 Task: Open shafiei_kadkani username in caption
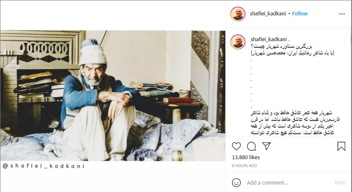click(269, 39)
